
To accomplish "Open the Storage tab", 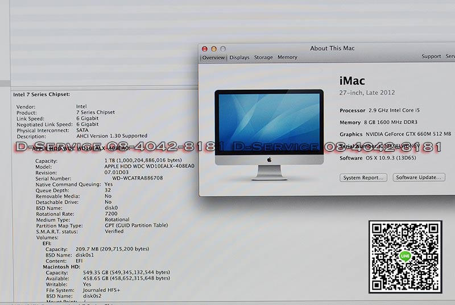I will pyautogui.click(x=263, y=57).
